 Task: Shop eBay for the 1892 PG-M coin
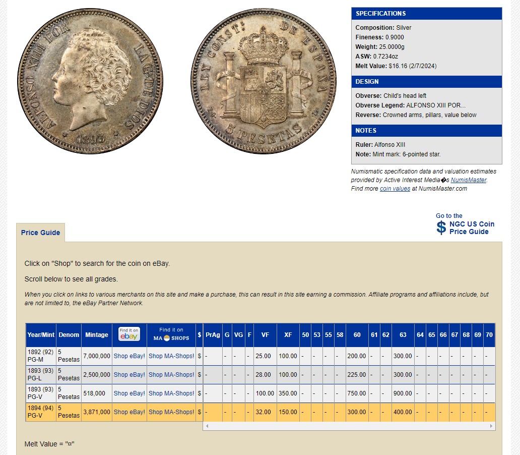coord(129,356)
